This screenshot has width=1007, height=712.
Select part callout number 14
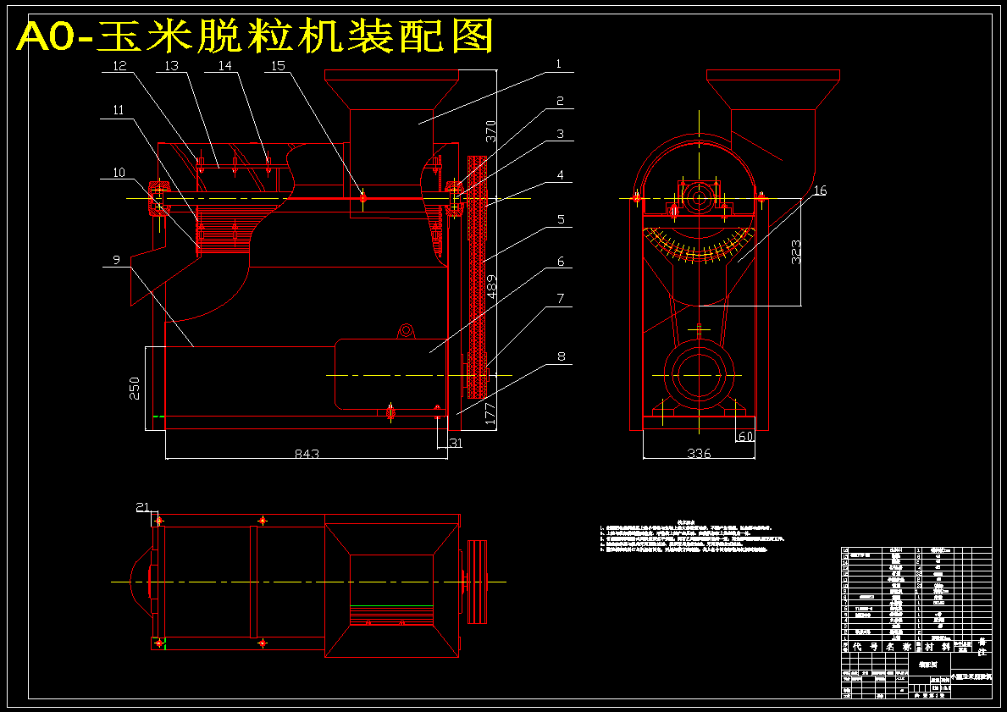coord(224,65)
